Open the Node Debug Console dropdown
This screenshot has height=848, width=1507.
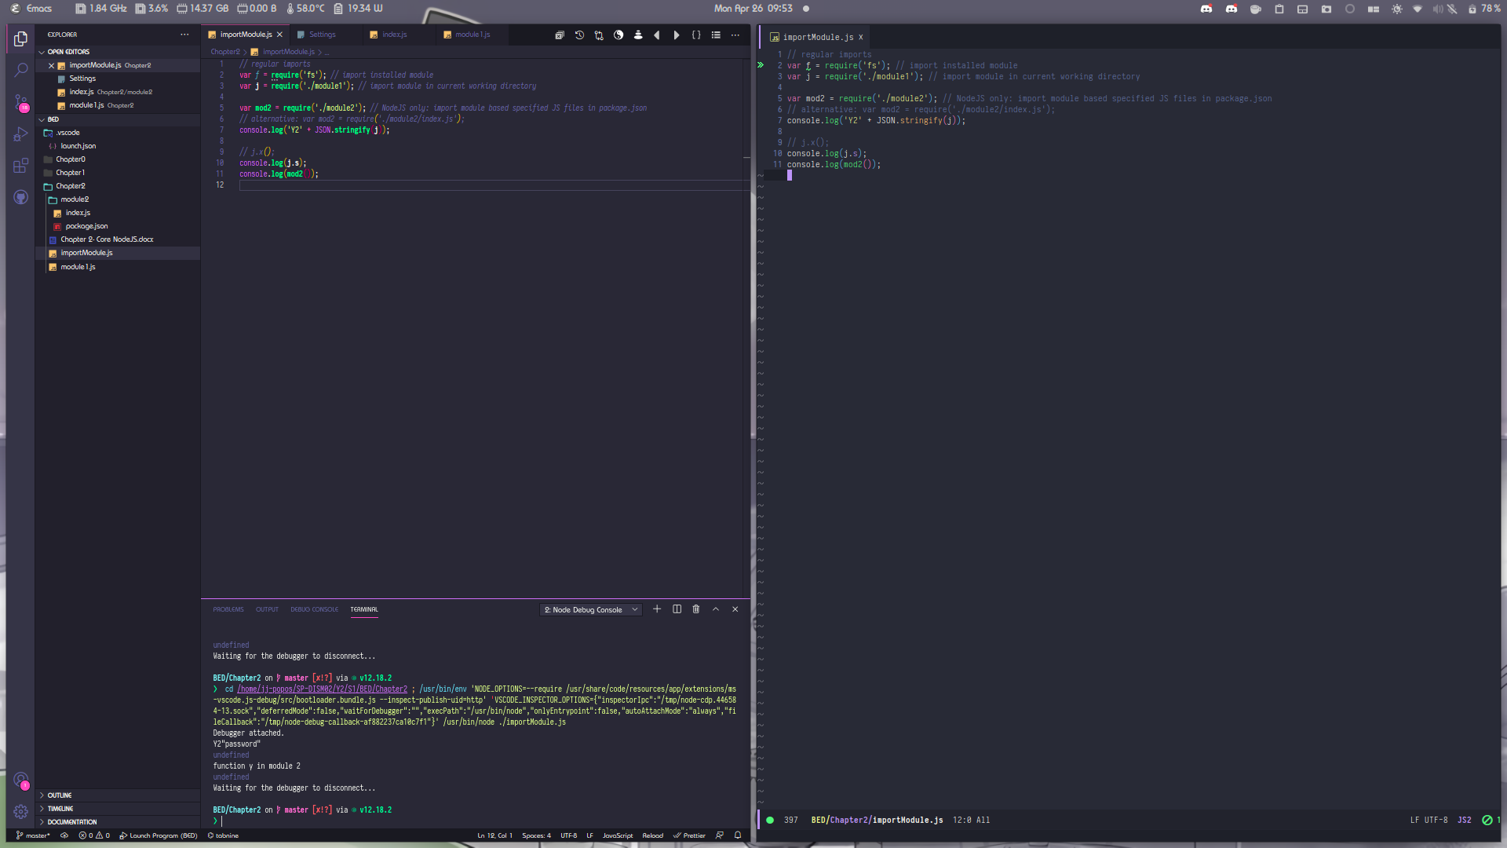click(589, 609)
